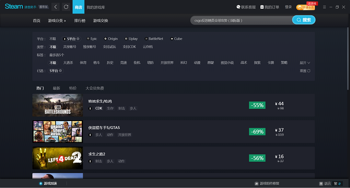This screenshot has height=188, width=350.
Task: Focus the game search input field
Action: (241, 20)
